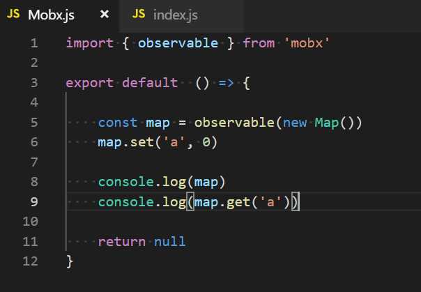Click line number 2 in the gutter
The width and height of the screenshot is (421, 292).
[x=34, y=63]
